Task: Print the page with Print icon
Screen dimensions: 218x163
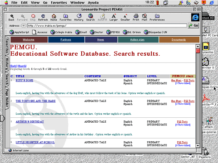Action: click(136, 18)
